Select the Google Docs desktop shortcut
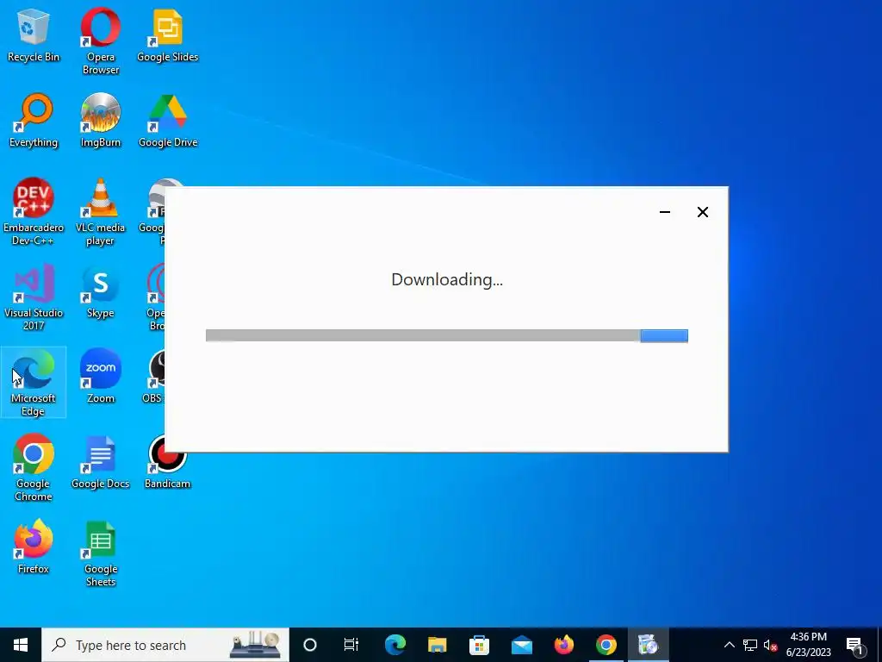Image resolution: width=882 pixels, height=662 pixels. click(x=101, y=463)
